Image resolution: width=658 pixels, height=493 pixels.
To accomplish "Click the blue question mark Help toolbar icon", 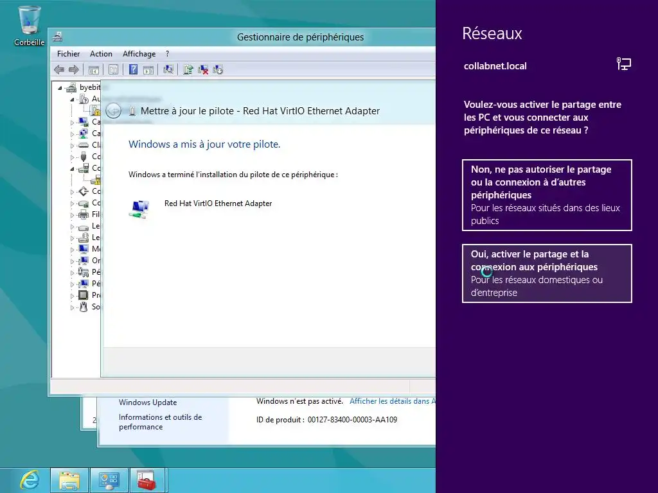I will tap(133, 69).
